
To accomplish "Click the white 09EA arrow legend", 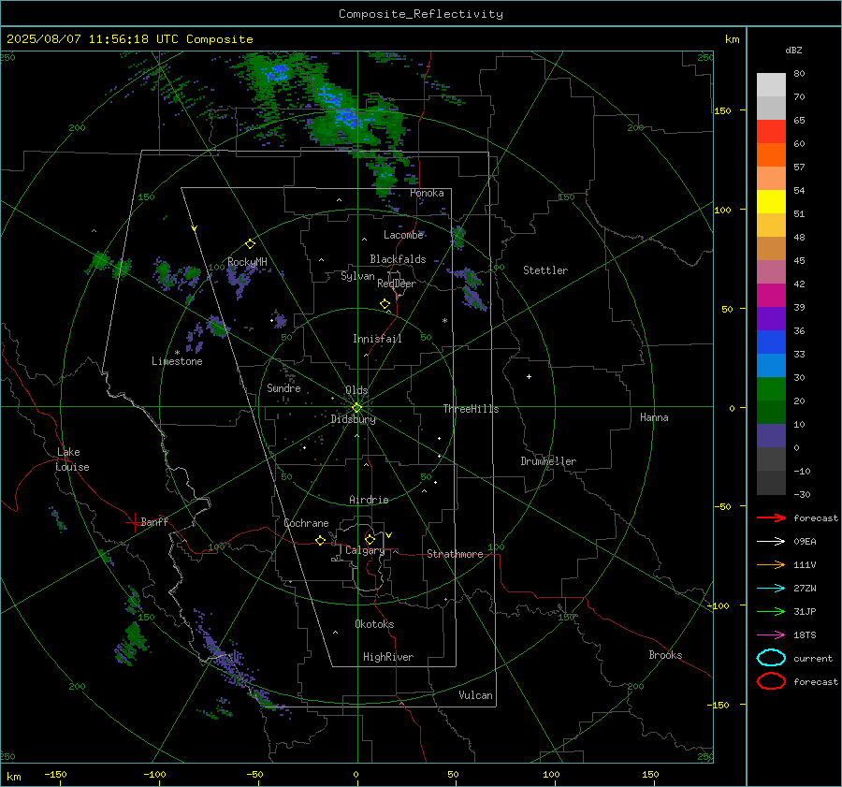I will point(771,541).
